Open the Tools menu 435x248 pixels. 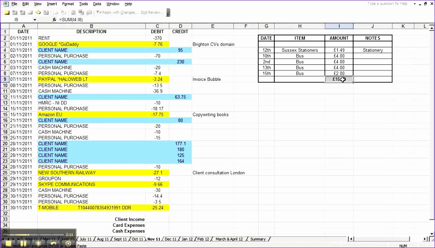pyautogui.click(x=83, y=4)
